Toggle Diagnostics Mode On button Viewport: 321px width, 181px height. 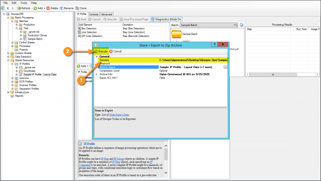[x=167, y=19]
